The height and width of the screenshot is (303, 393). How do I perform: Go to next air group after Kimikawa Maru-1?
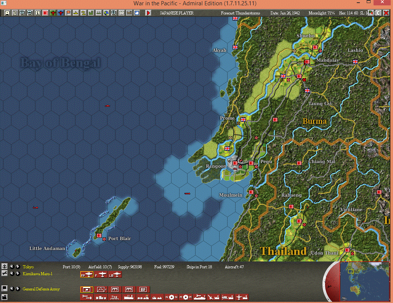18,273
